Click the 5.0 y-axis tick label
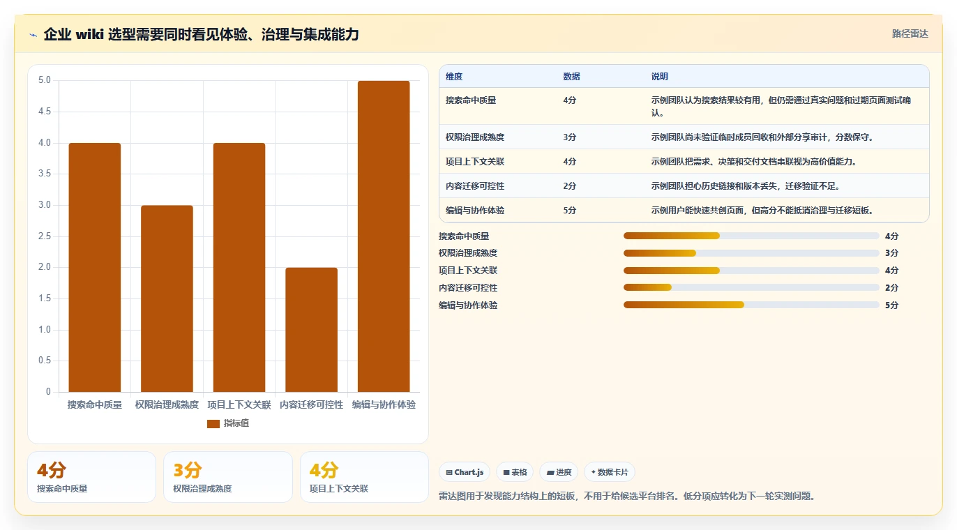 [x=45, y=80]
